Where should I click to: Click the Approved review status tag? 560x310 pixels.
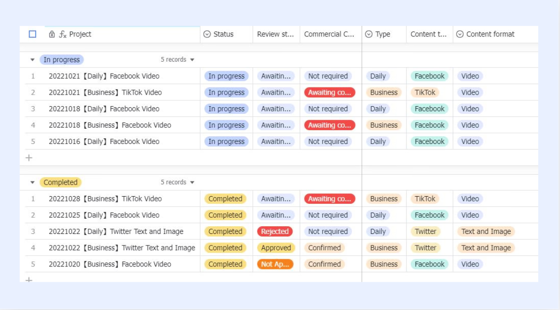click(x=276, y=248)
